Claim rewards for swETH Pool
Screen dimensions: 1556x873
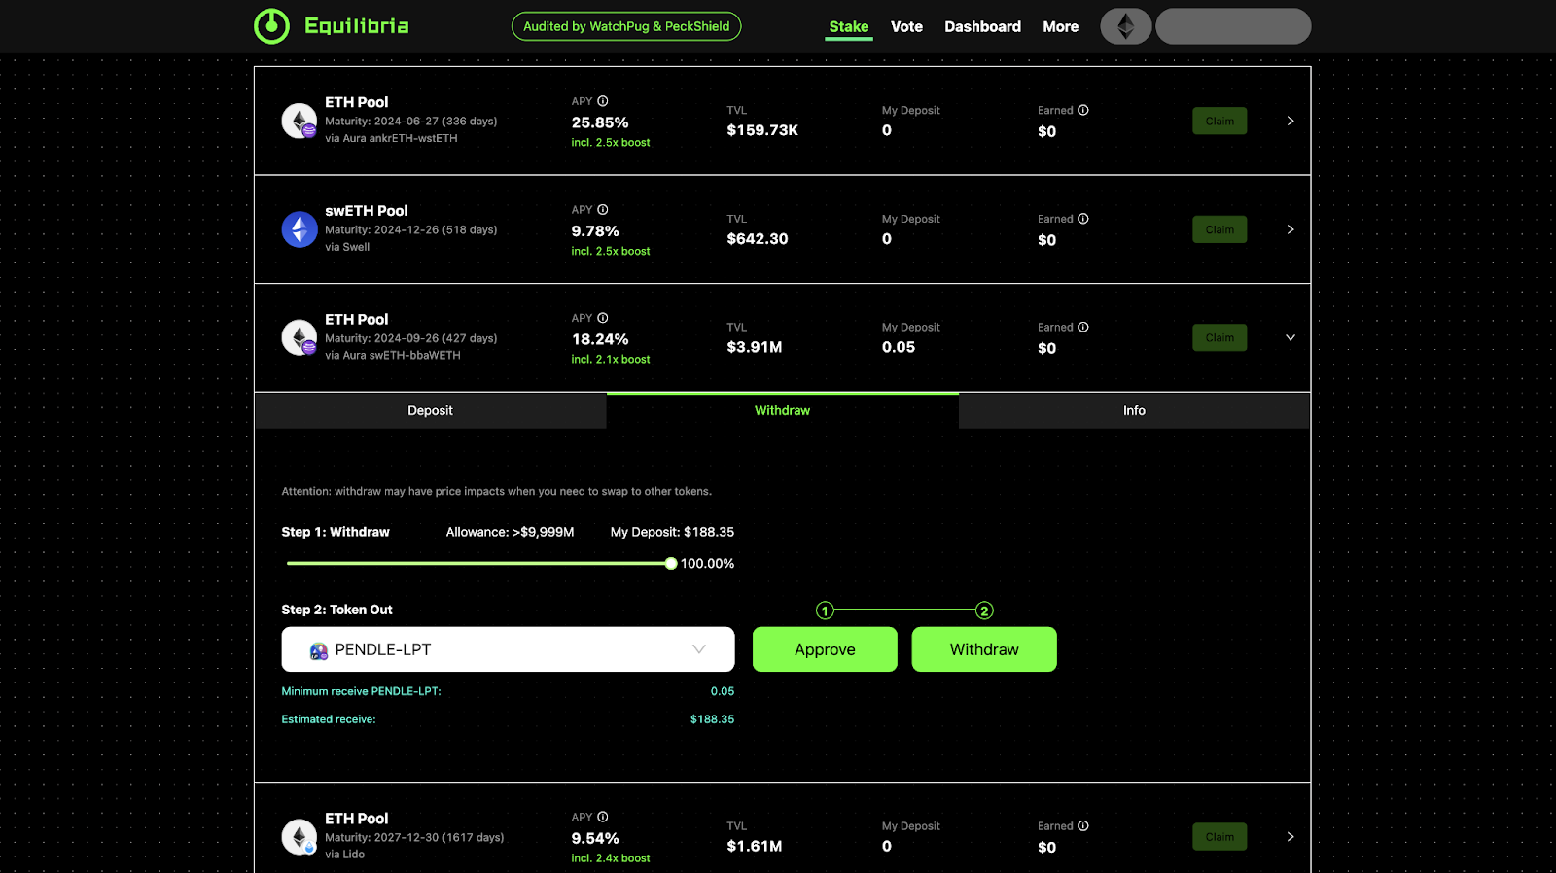point(1220,229)
